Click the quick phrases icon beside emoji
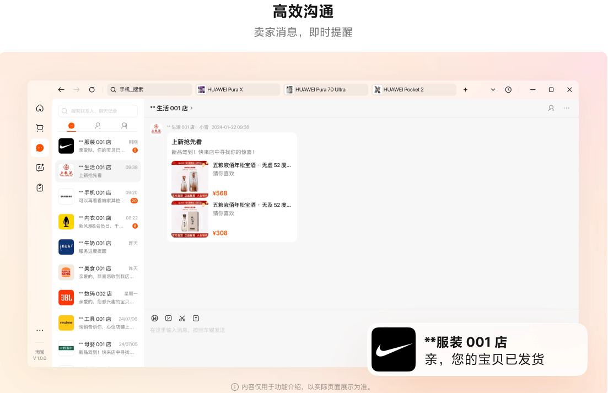 coord(168,318)
